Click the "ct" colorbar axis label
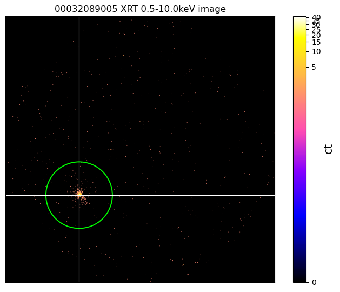Screen dimensions: 340x292 click(x=328, y=149)
